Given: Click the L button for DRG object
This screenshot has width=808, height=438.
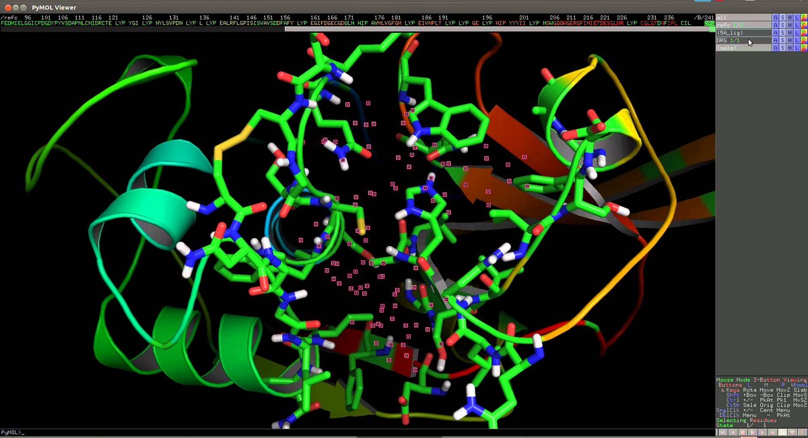Looking at the screenshot, I should (797, 40).
